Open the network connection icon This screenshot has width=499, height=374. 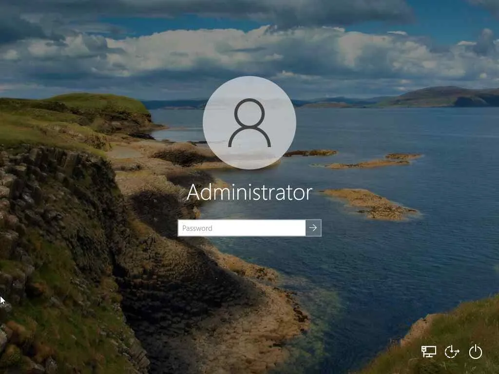pyautogui.click(x=429, y=352)
